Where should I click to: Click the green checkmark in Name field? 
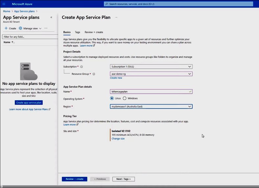tap(190, 91)
